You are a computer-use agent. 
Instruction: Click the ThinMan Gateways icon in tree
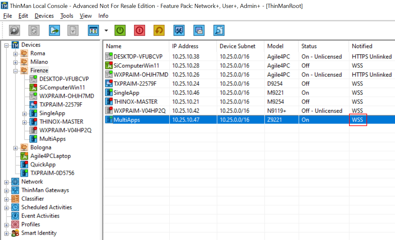pyautogui.click(x=15, y=190)
